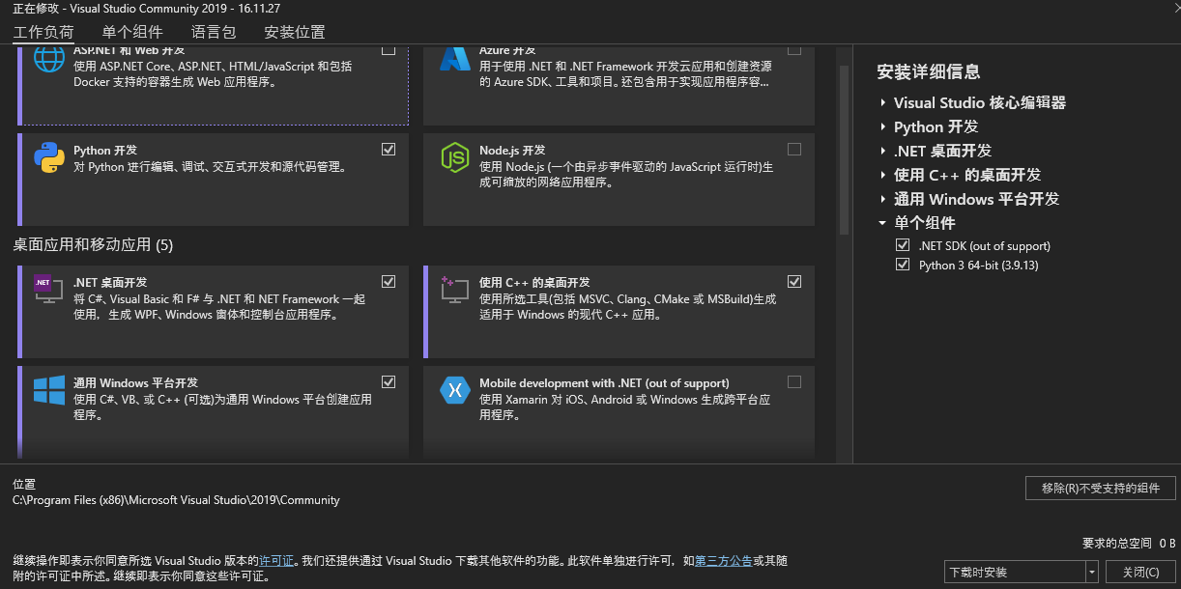Click the Xamarin mobile development icon
This screenshot has height=589, width=1181.
point(455,390)
